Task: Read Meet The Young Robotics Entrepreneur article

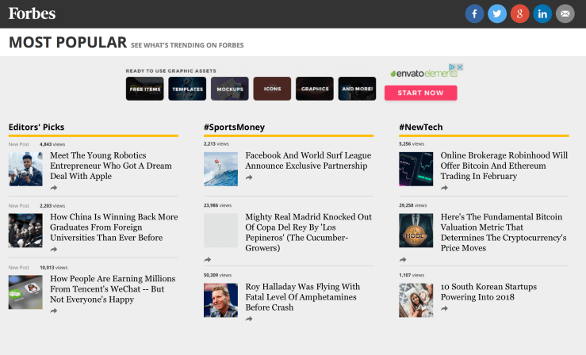Action: pos(111,166)
